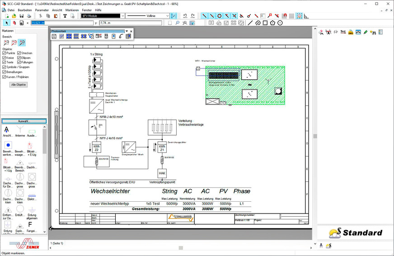Disable the Symbole / Gruppen checkbox
Screen dimensions: 394x256
(5, 67)
